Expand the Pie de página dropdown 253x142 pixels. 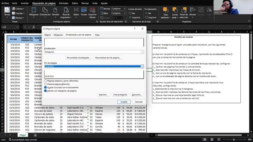[142, 66]
